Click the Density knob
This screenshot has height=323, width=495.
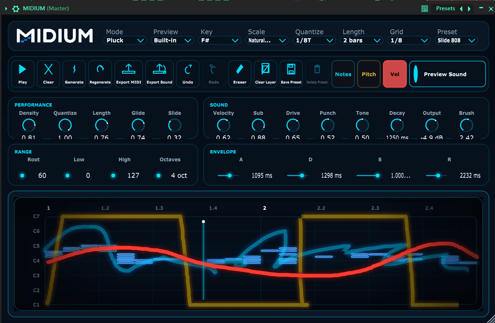click(x=29, y=125)
